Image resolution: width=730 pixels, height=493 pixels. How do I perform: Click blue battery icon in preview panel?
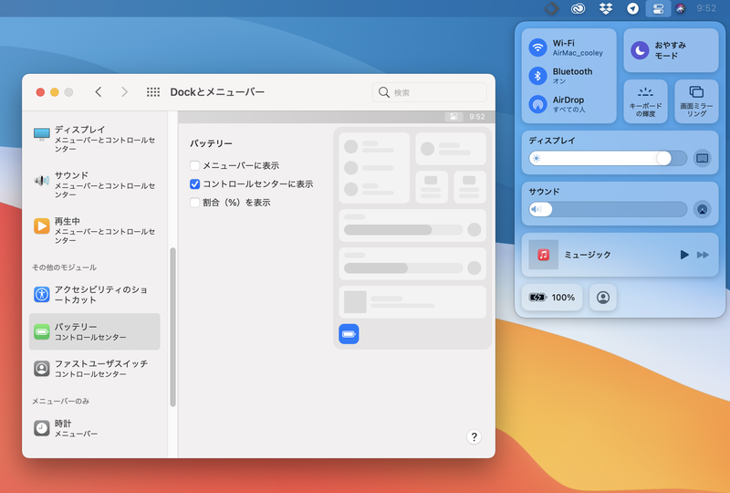coord(349,333)
